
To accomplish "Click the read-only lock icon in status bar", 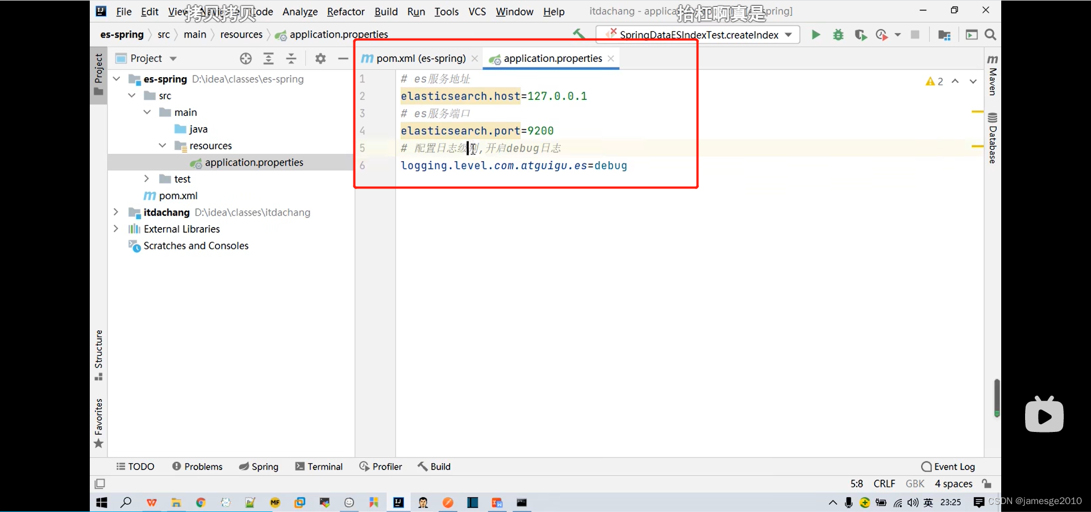I will 987,484.
